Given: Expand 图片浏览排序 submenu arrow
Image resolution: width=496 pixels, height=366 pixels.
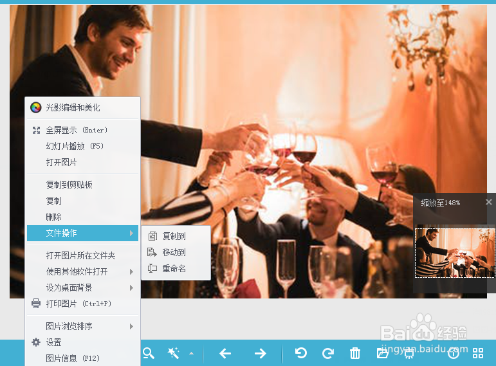Looking at the screenshot, I should (x=132, y=327).
